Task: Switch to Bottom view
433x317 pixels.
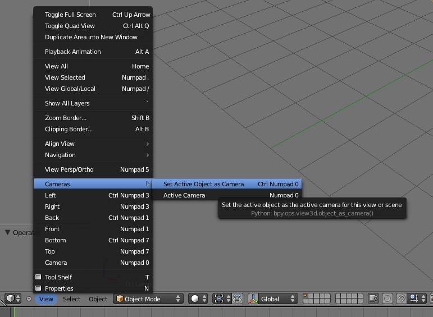Action: click(x=93, y=240)
